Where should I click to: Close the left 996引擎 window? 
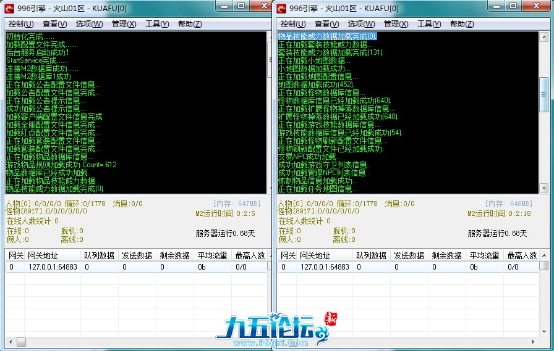pyautogui.click(x=261, y=6)
